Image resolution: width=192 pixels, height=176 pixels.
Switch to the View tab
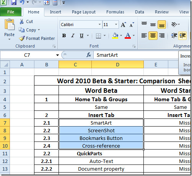coord(184,12)
